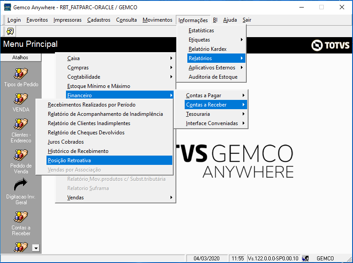
Task: Open the BI menu
Action: coord(215,20)
